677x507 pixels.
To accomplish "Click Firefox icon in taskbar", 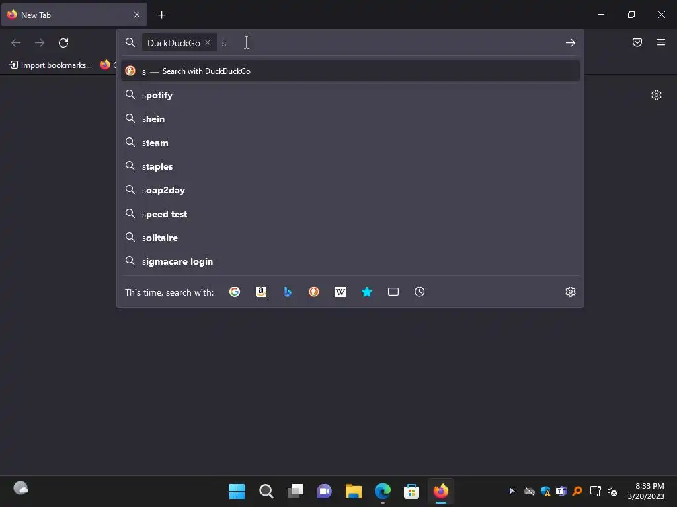I will [x=441, y=491].
